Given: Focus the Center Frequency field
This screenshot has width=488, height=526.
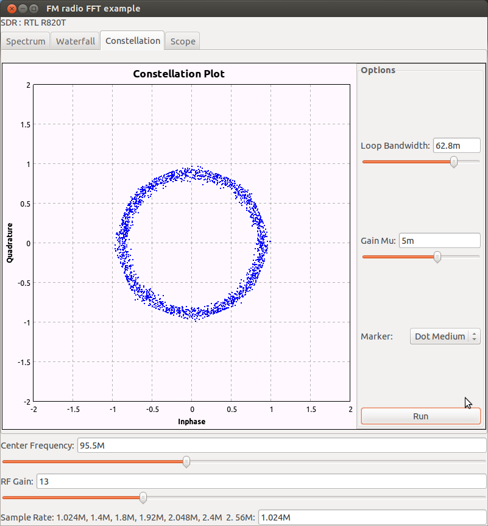Looking at the screenshot, I should pos(280,446).
